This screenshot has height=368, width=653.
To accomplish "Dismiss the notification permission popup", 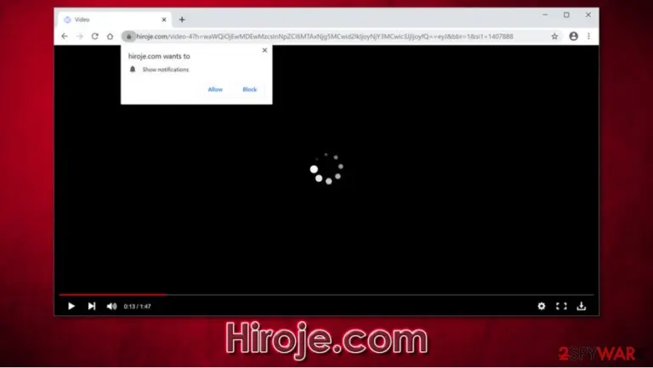I will (264, 50).
